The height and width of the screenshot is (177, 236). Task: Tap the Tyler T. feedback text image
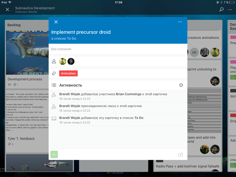[27, 112]
